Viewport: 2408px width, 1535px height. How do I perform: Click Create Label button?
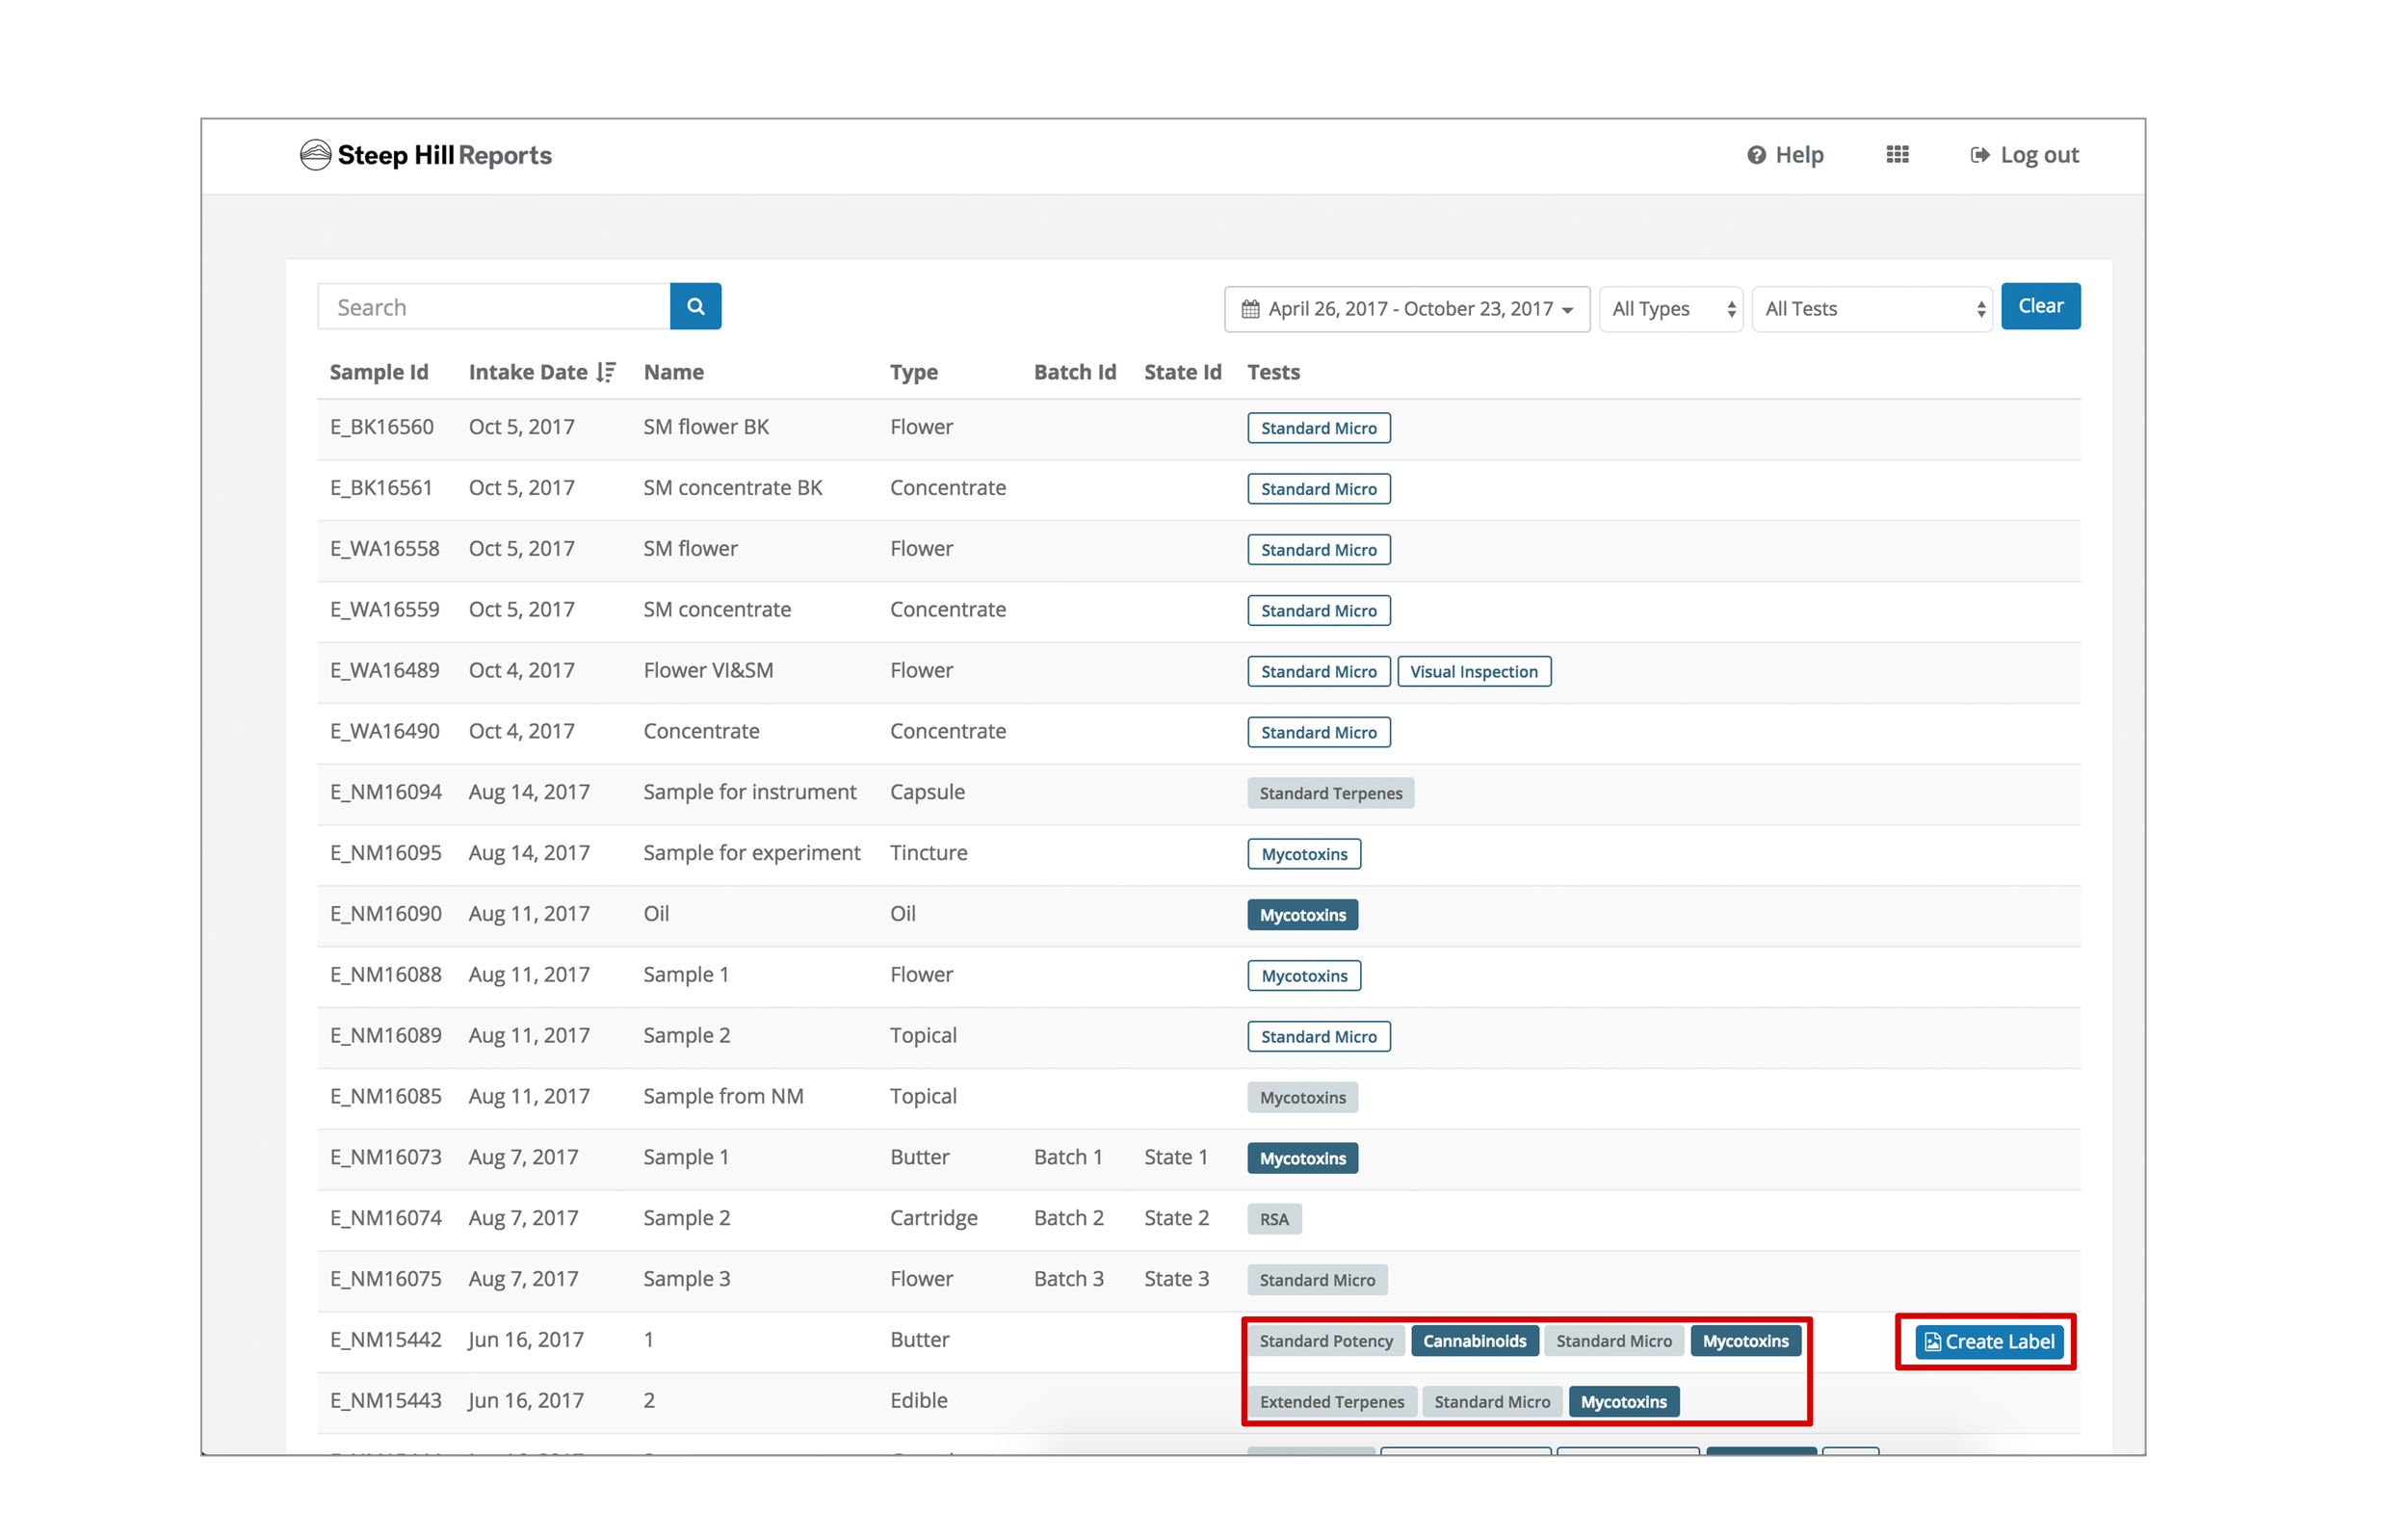tap(1988, 1342)
